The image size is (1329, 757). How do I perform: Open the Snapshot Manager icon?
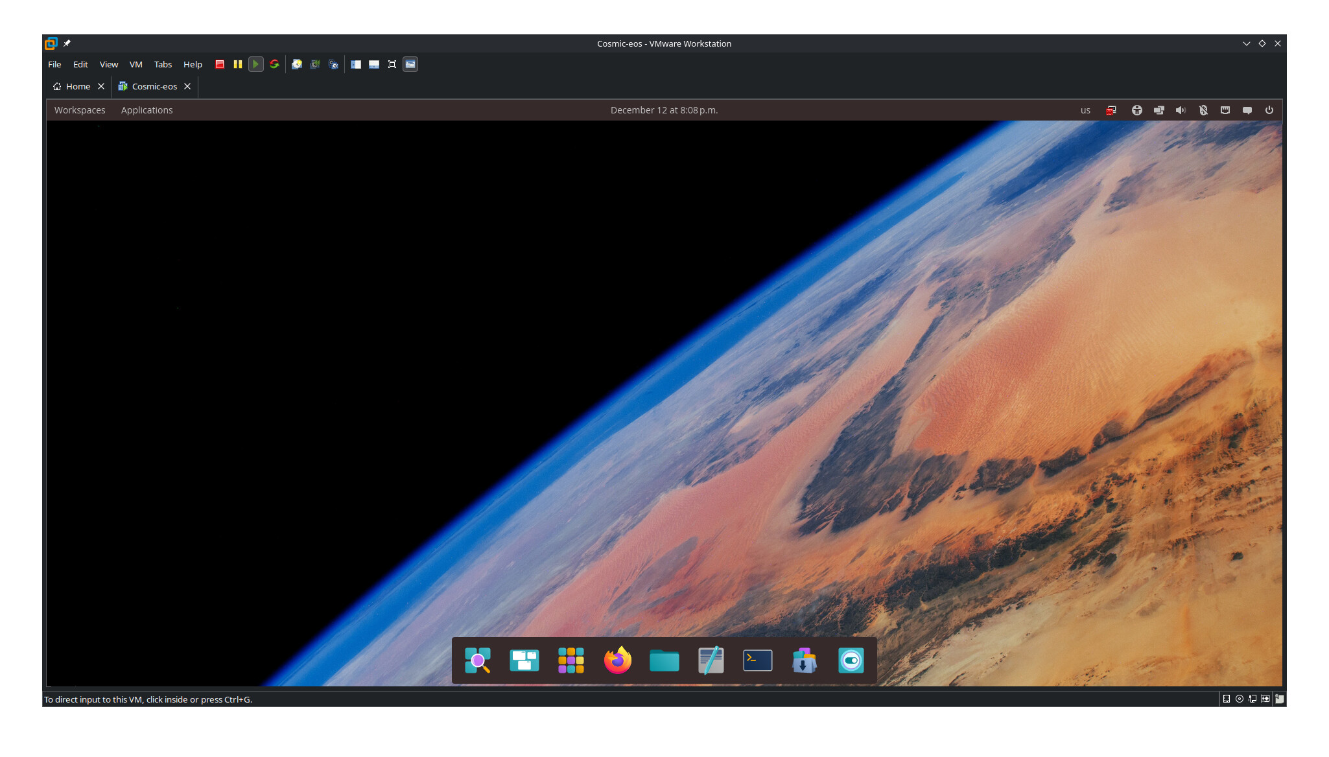coord(333,64)
